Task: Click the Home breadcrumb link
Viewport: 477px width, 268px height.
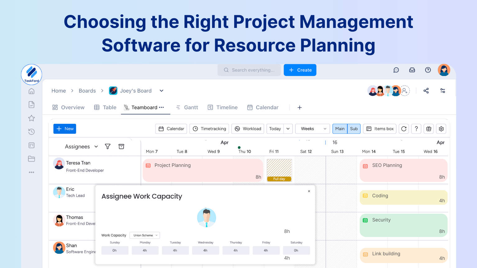Action: [59, 91]
